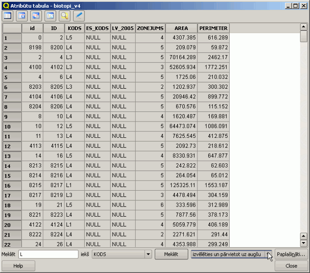This screenshot has height=273, width=310.
Task: Click AREA cell 20946.42
Action: coord(181,96)
